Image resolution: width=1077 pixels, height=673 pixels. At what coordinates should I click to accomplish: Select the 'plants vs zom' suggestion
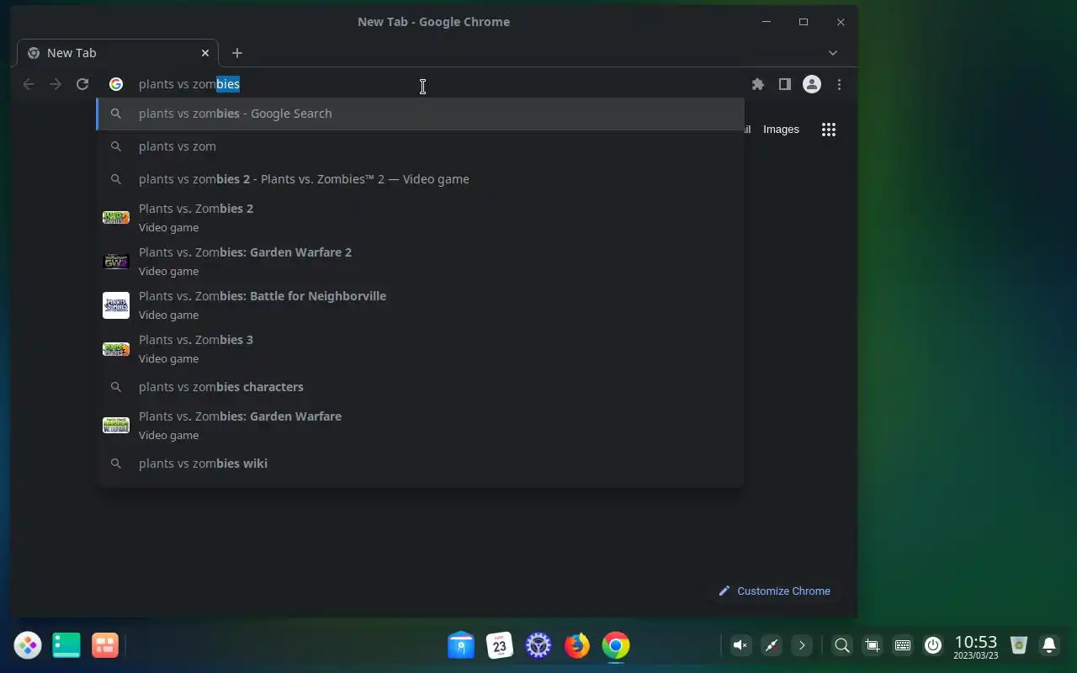[x=421, y=146]
